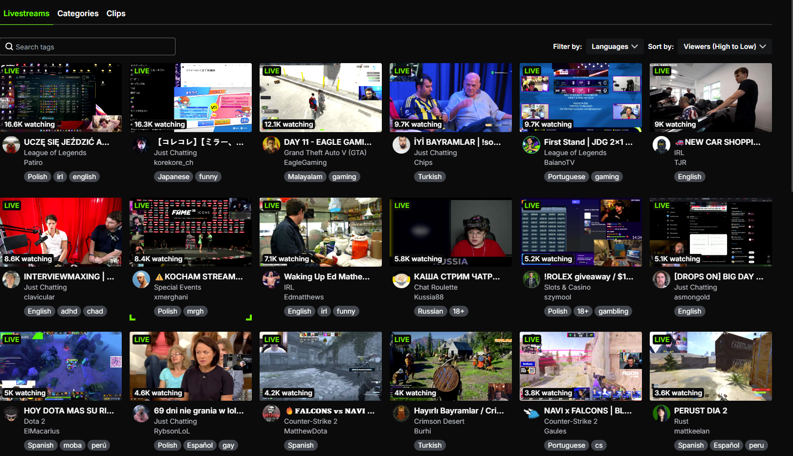Click the search magnifier icon
Screen dimensions: 793x456
[x=9, y=46]
